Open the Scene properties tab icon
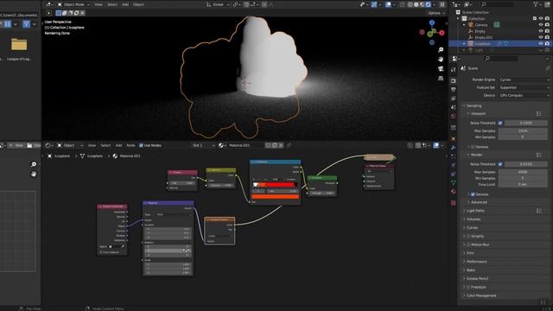The image size is (553, 311). [453, 107]
